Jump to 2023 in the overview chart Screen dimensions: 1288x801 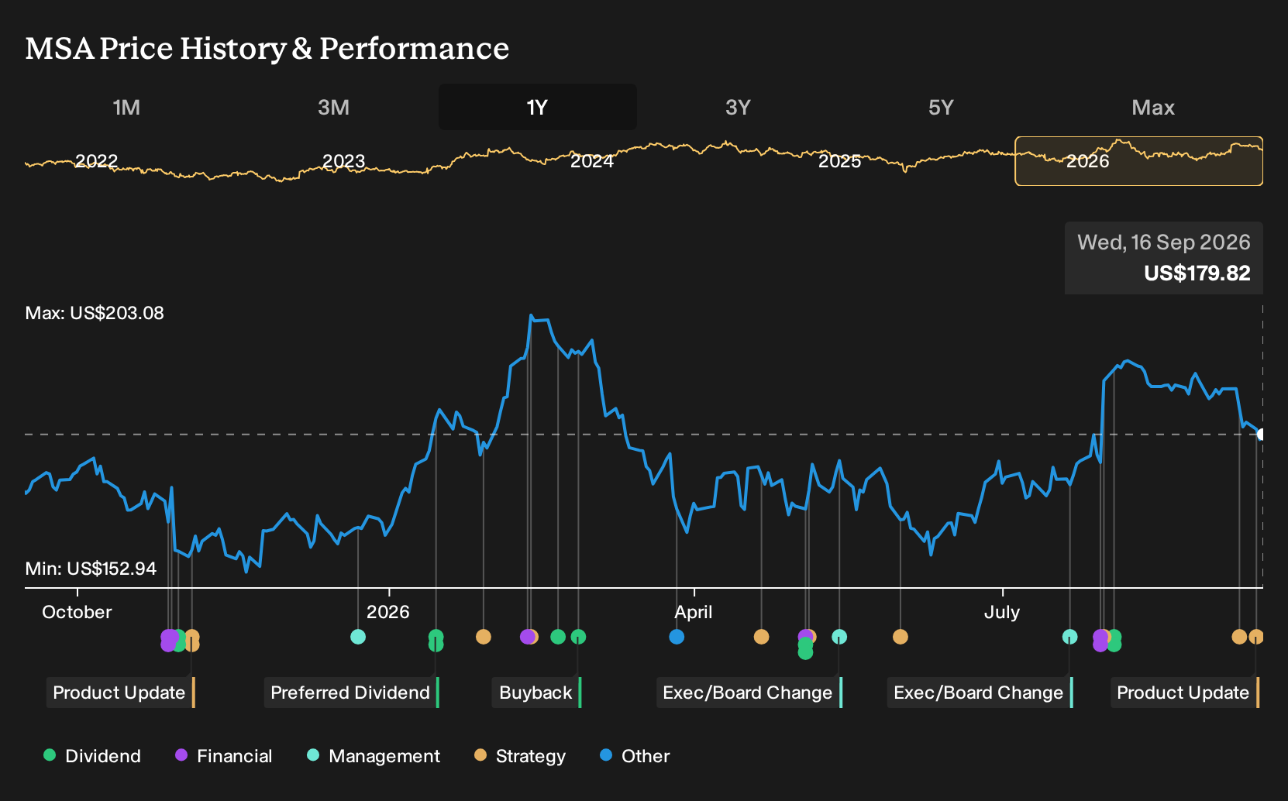coord(343,161)
